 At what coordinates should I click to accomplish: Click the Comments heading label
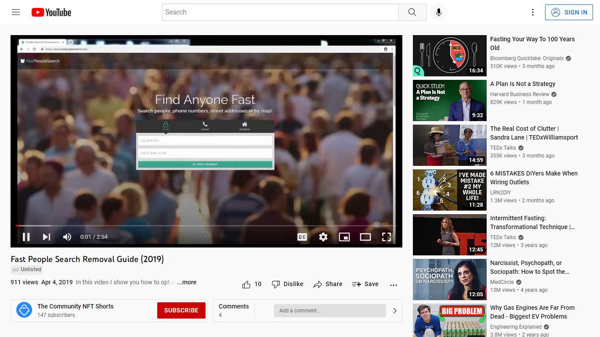tap(234, 306)
